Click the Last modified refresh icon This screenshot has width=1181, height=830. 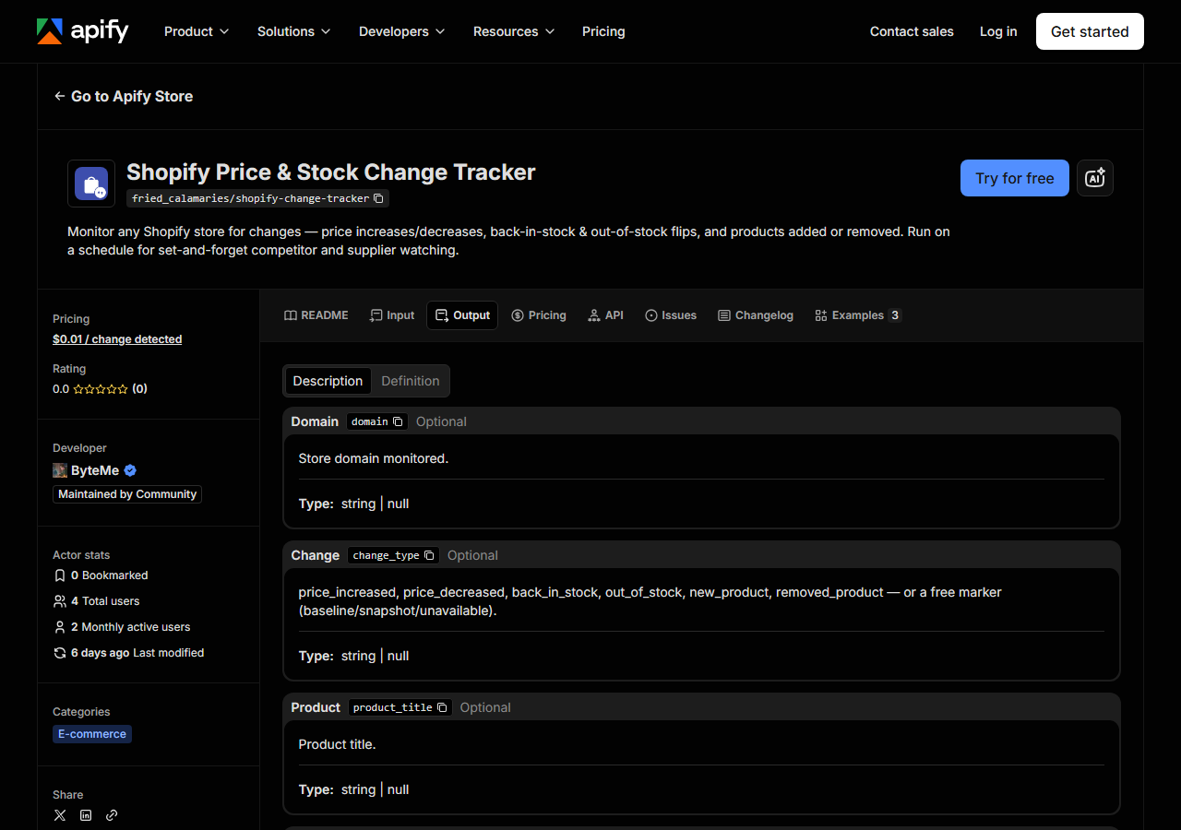(60, 653)
